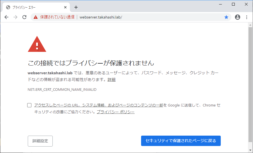This screenshot has width=253, height=153.
Task: Minimize the Chrome window
Action: pos(220,4)
